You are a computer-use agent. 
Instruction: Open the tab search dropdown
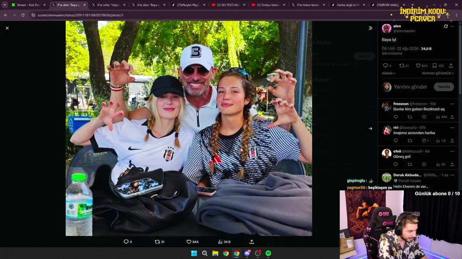pos(5,5)
